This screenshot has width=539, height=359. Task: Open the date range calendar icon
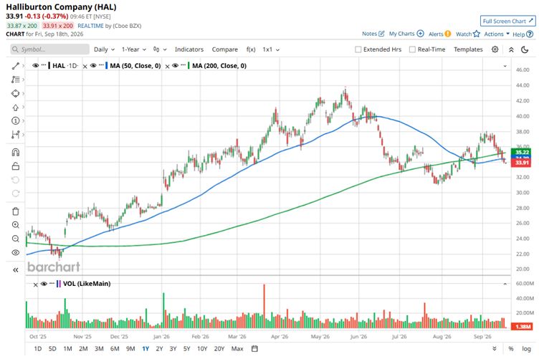coord(254,349)
